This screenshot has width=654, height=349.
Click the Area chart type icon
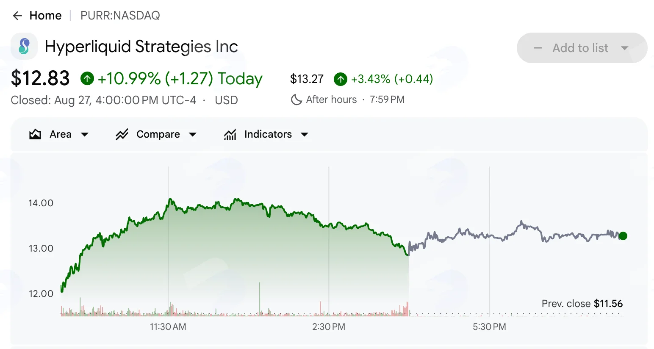(35, 134)
